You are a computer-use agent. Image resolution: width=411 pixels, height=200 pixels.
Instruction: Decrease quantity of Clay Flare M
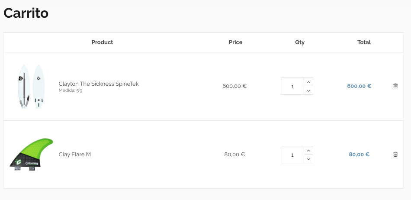coord(308,159)
